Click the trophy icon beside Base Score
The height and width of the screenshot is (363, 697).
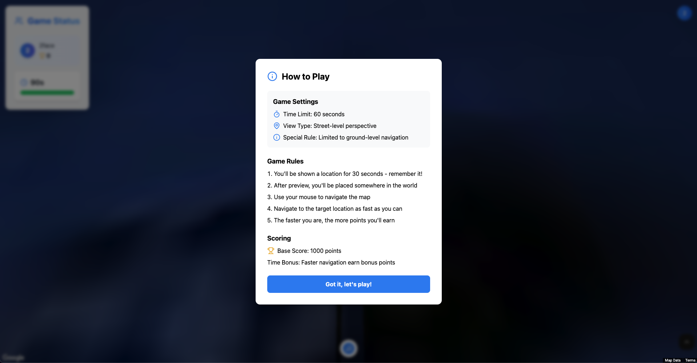[x=271, y=251]
